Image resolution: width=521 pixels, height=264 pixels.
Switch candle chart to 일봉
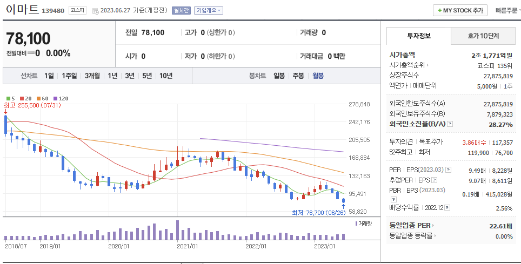point(279,76)
